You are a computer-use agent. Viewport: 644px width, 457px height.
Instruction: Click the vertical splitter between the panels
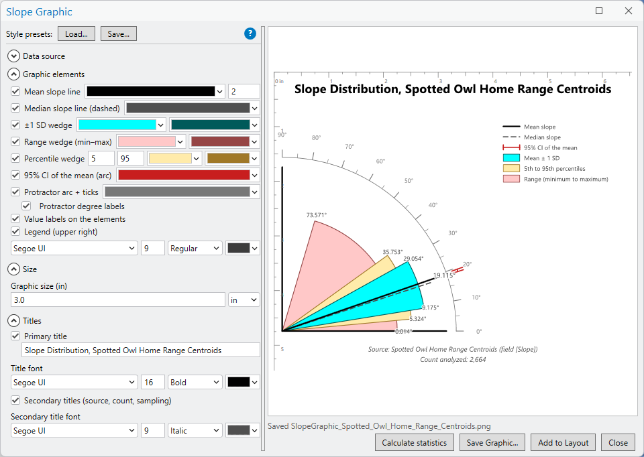point(263,240)
